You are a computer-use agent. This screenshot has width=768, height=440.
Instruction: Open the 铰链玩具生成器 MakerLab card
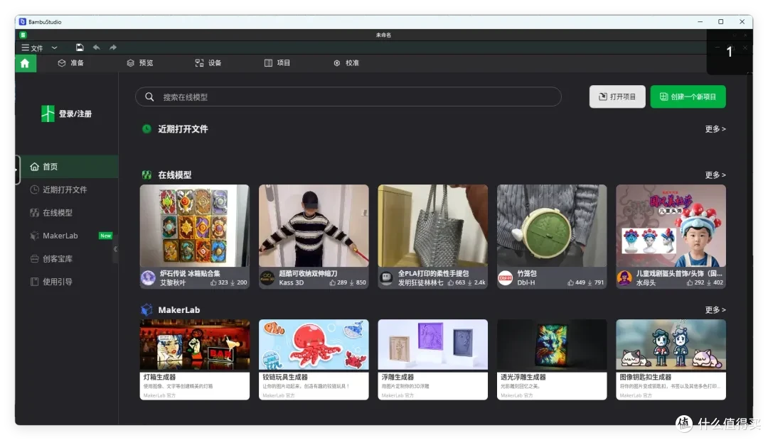coord(314,360)
